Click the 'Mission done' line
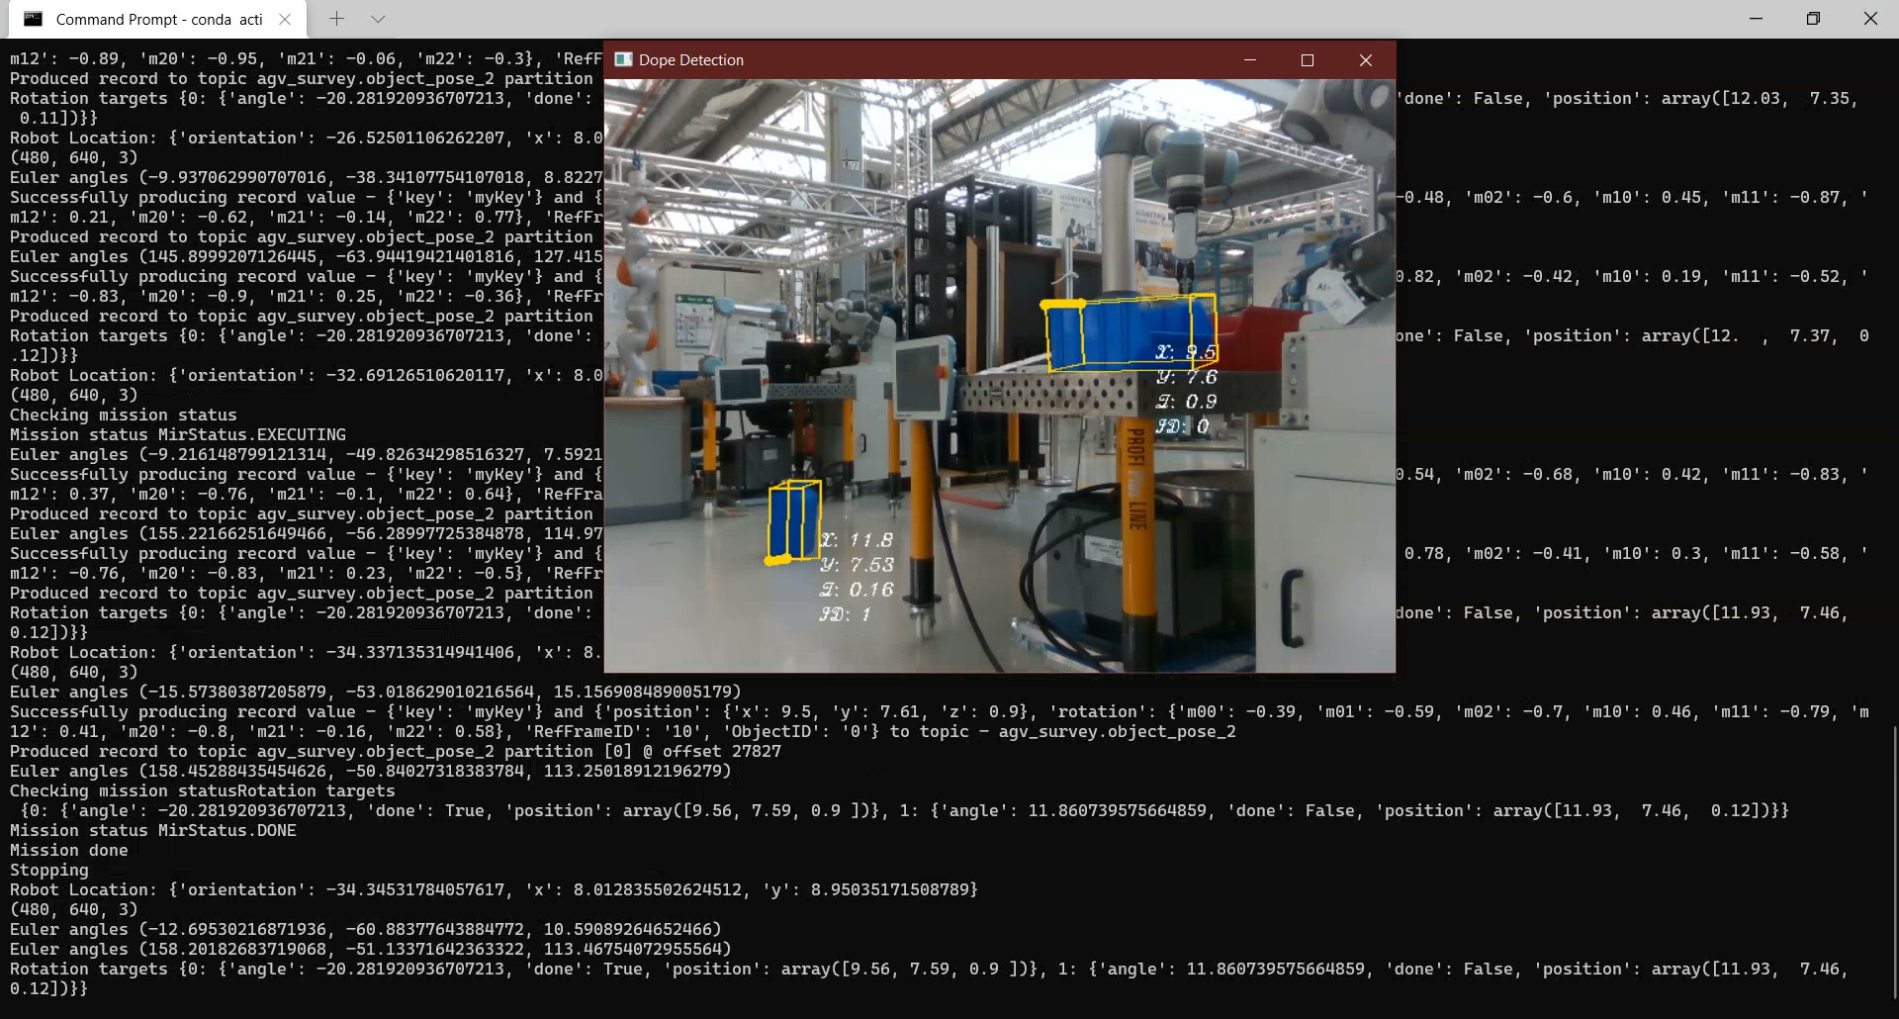The width and height of the screenshot is (1899, 1019). (x=69, y=850)
